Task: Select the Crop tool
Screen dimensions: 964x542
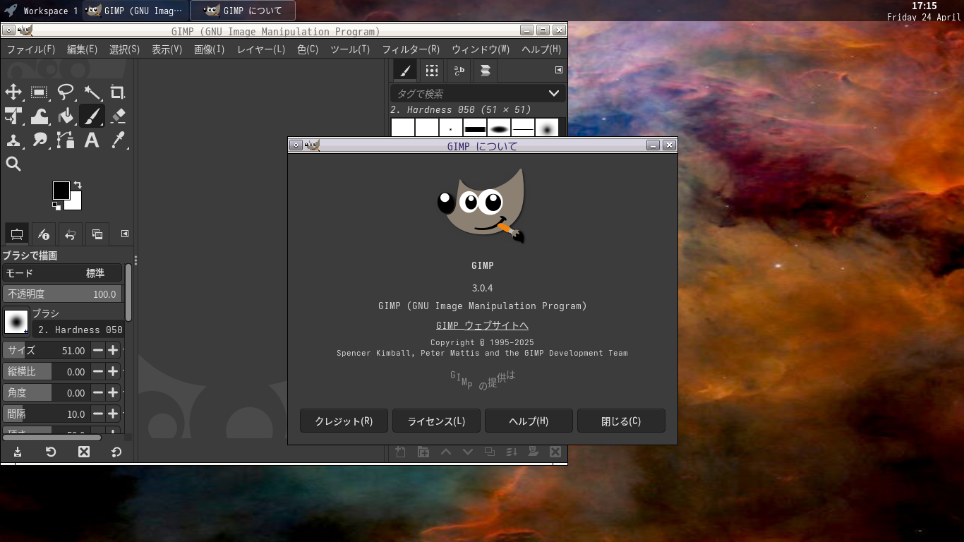Action: pyautogui.click(x=118, y=92)
